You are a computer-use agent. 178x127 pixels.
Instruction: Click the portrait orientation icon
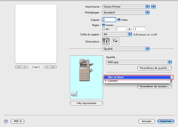[106, 41]
